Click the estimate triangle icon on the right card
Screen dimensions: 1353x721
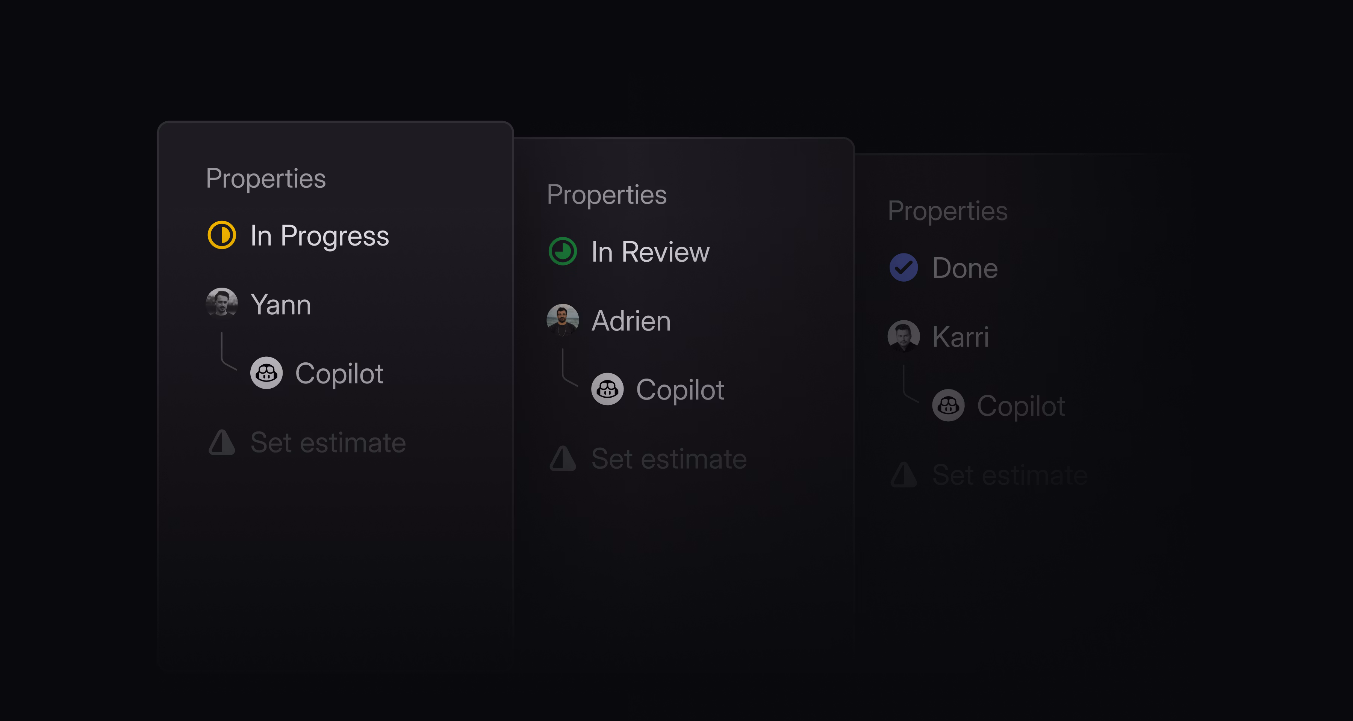pos(903,475)
